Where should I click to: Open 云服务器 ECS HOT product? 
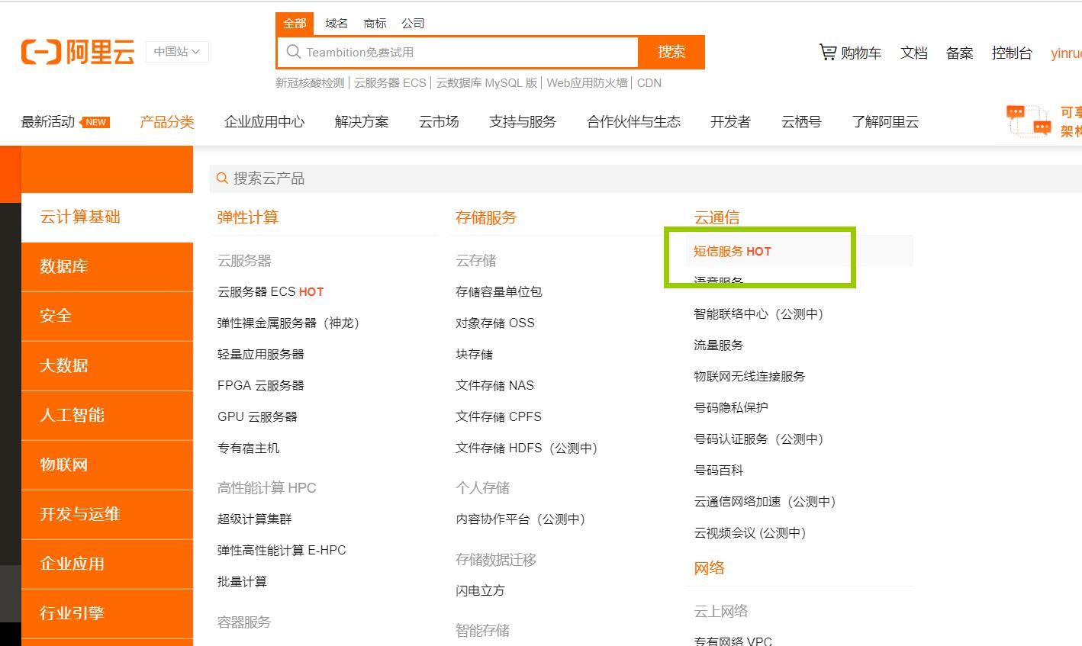pos(270,291)
